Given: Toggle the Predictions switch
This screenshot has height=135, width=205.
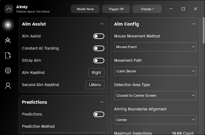Looking at the screenshot, I should (x=99, y=114).
